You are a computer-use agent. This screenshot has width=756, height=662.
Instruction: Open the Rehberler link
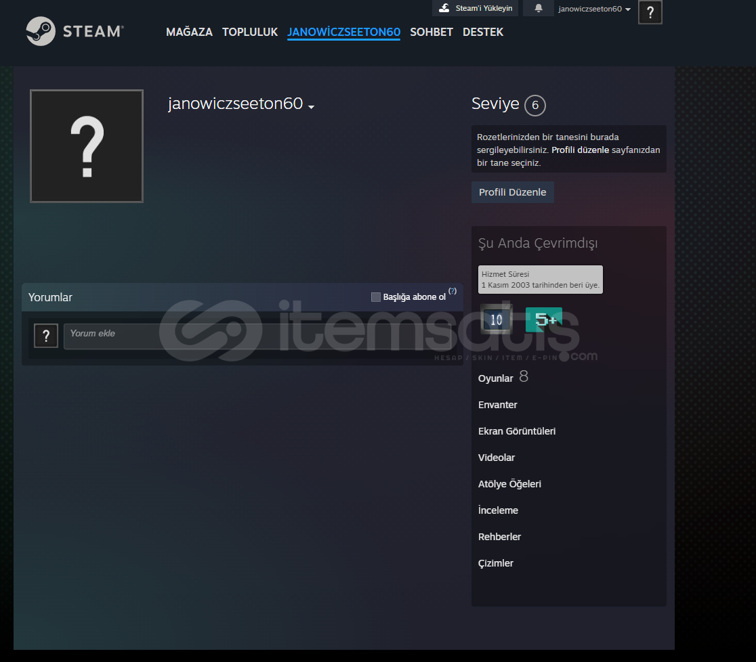point(499,537)
